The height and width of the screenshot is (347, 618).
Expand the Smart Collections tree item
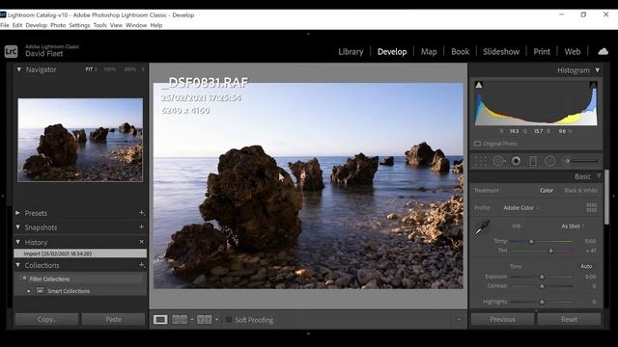pyautogui.click(x=29, y=291)
